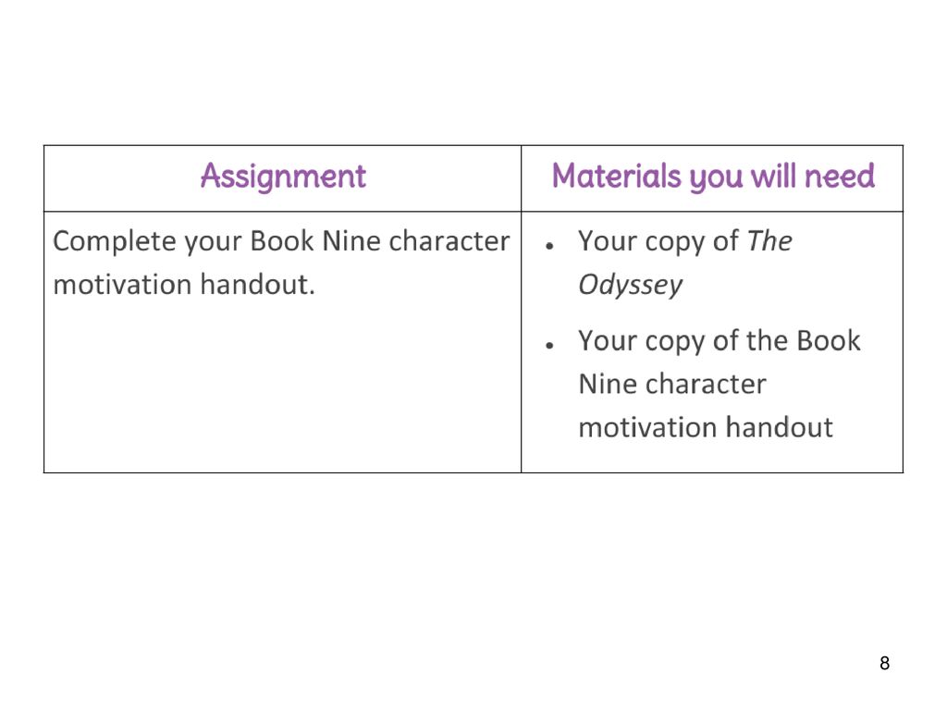Click the word 'your' in the assignment description
Image resolution: width=947 pixels, height=710 pixels.
[213, 243]
